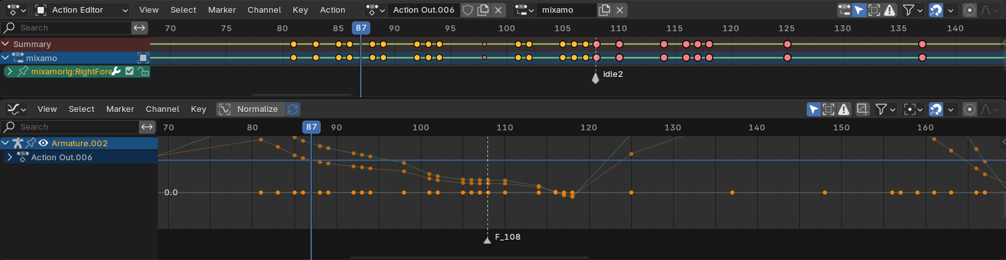Click the Action Out.006 name field
1006x260 pixels.
pos(424,10)
